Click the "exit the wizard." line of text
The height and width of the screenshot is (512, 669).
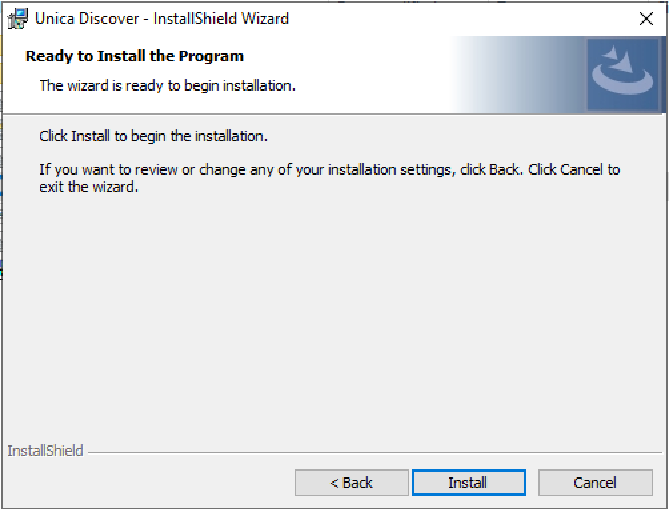(x=89, y=187)
